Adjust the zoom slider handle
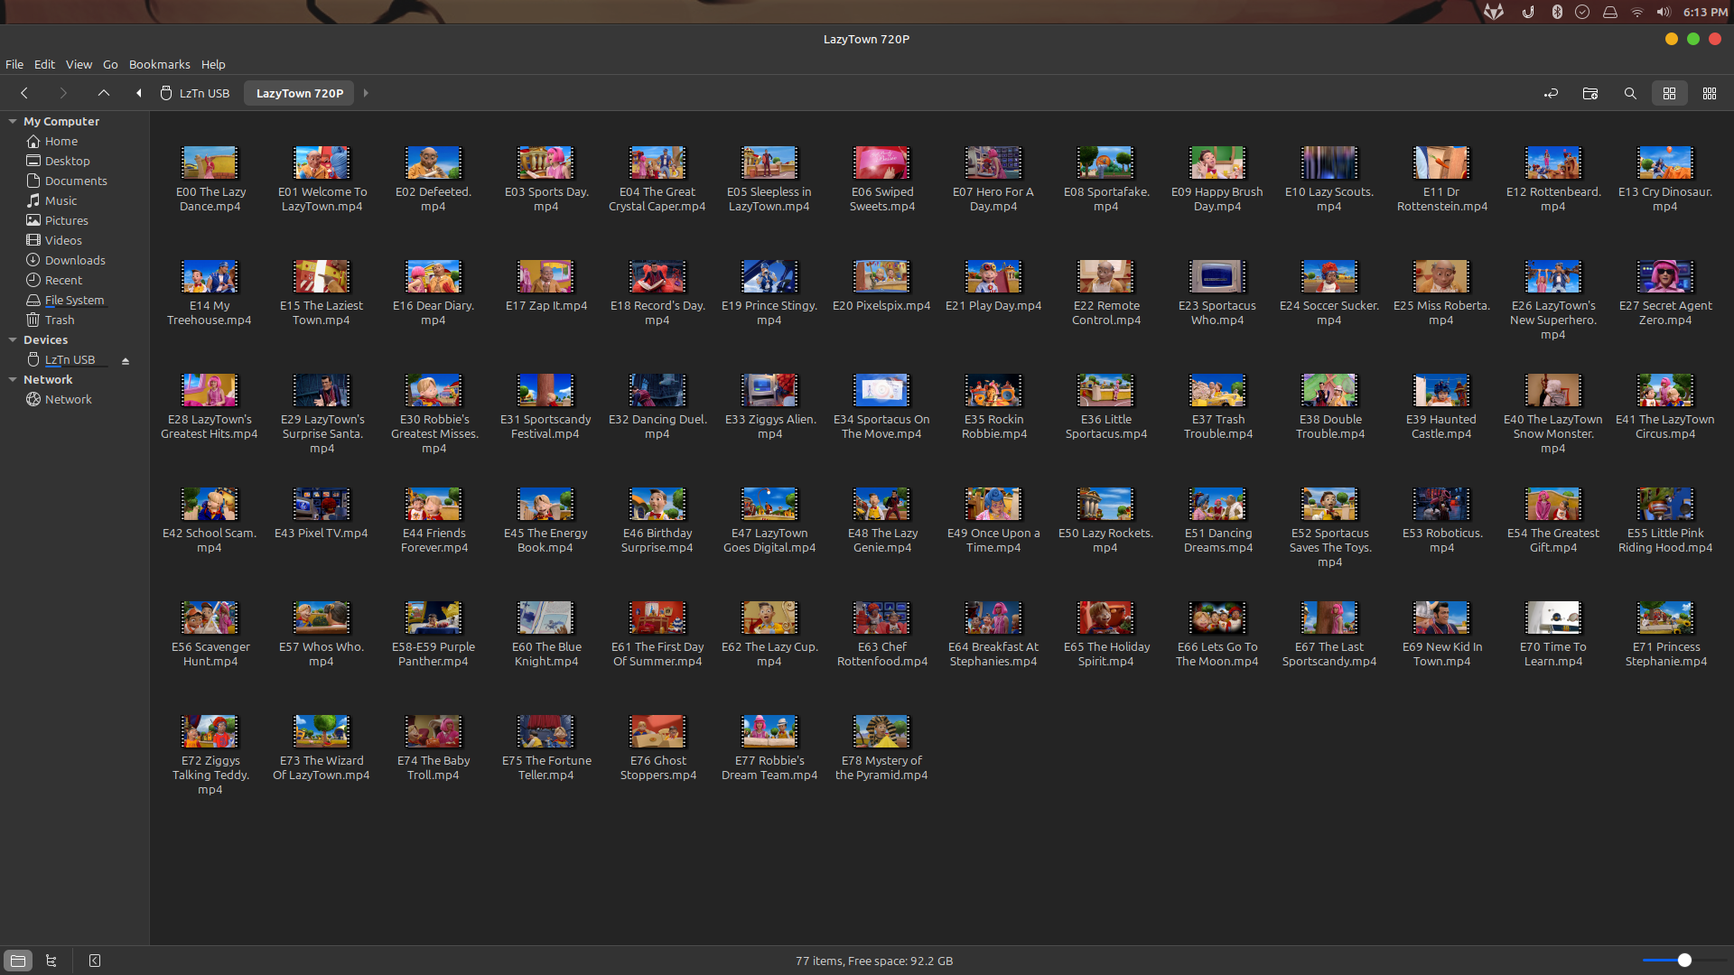Screen dimensions: 1734x975 1684,961
